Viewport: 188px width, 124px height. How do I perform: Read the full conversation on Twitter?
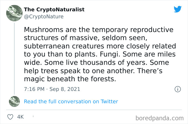pos(71,102)
